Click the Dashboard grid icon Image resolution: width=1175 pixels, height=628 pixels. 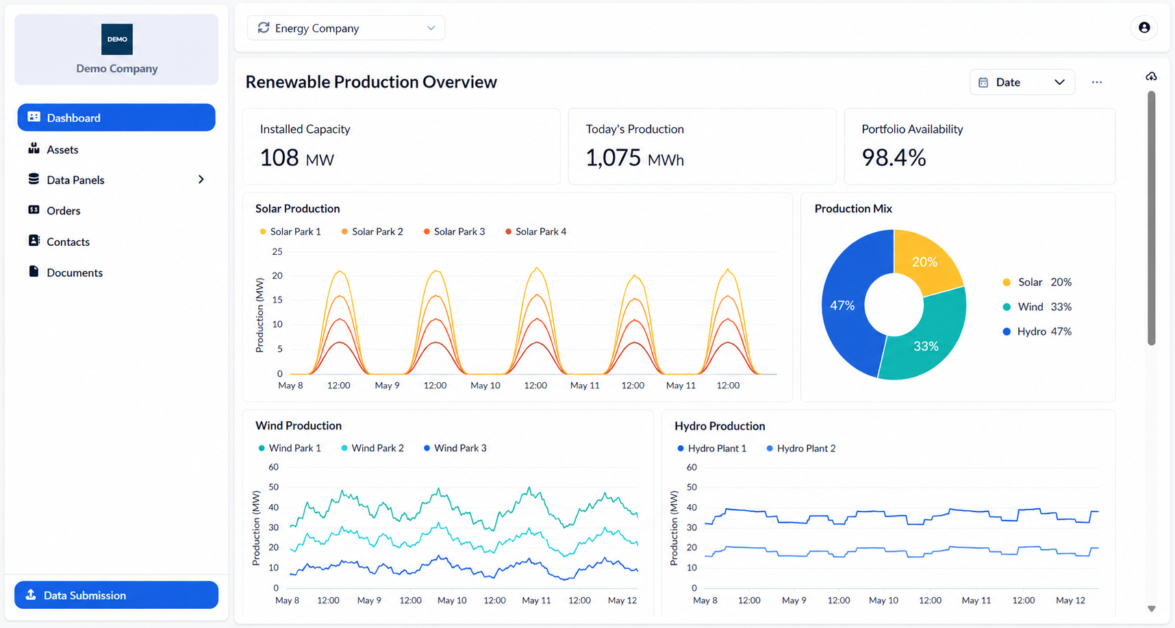(x=34, y=117)
